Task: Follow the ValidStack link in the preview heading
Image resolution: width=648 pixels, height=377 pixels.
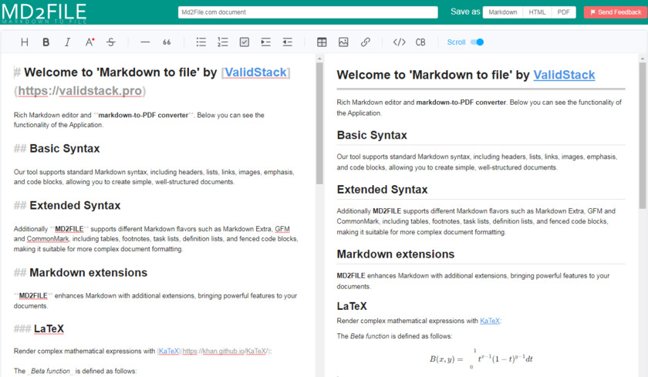Action: (x=564, y=75)
